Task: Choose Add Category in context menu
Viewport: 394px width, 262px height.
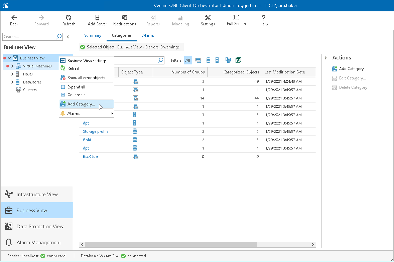Action: pos(81,104)
